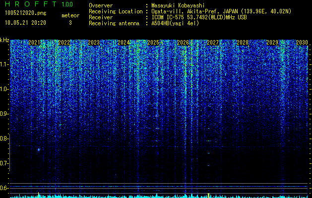Select the filename 1005212020.png

pos(26,13)
